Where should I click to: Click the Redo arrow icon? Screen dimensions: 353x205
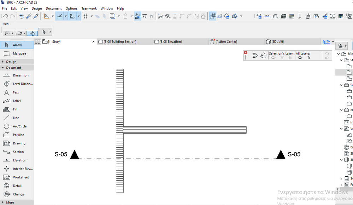coord(13,16)
